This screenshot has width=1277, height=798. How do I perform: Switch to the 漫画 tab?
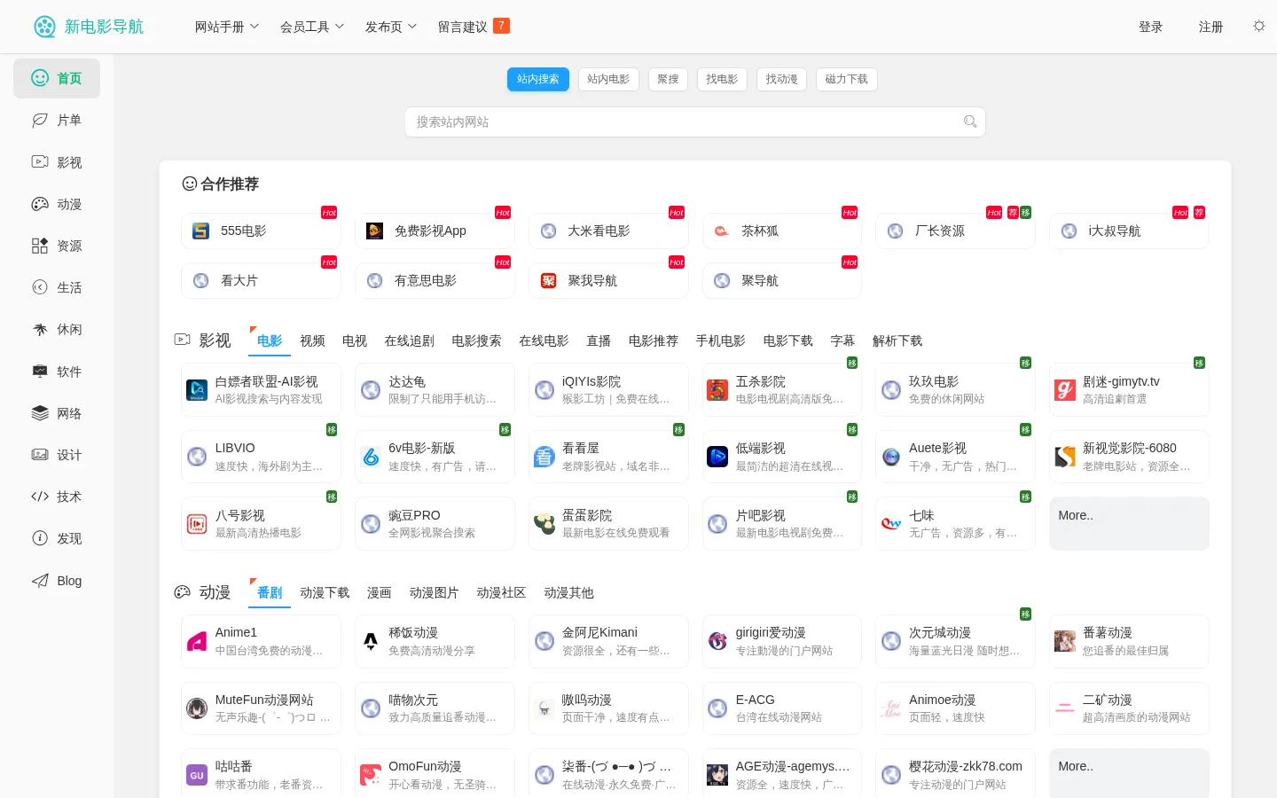[x=380, y=593]
